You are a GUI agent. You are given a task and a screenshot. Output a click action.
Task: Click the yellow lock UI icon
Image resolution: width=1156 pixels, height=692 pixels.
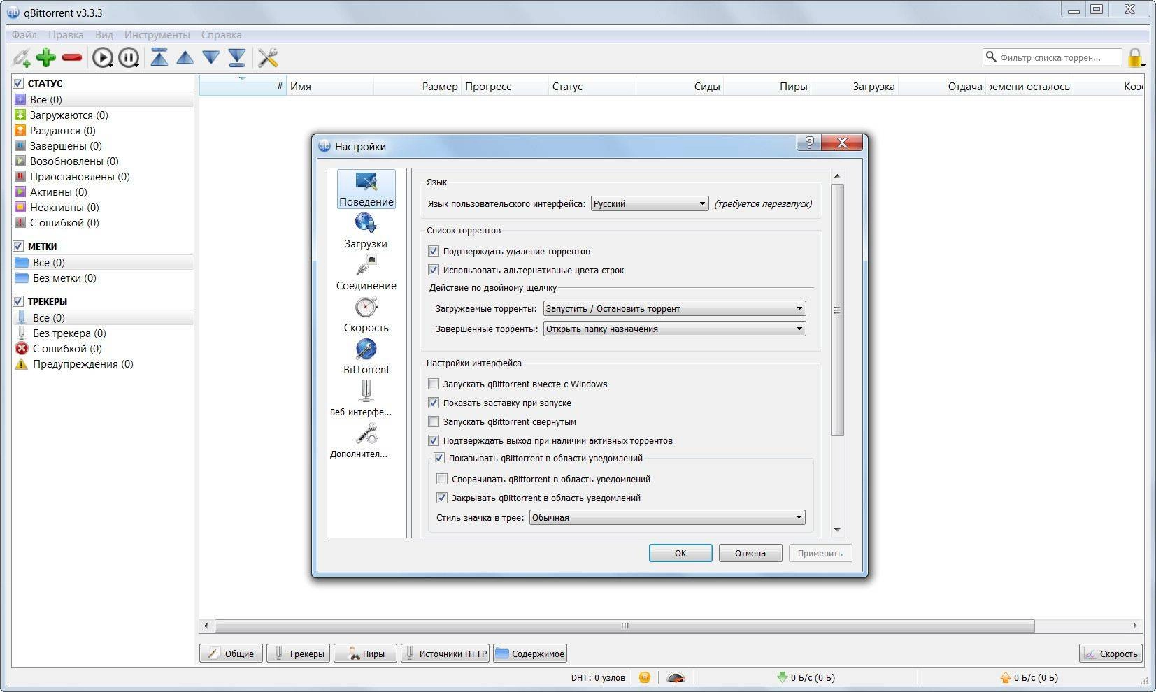click(x=1135, y=57)
